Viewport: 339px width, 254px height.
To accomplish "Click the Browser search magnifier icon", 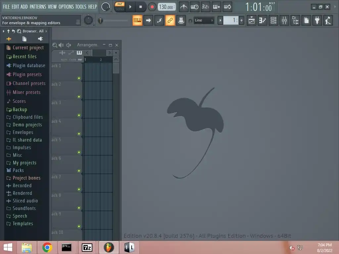I will coord(19,31).
